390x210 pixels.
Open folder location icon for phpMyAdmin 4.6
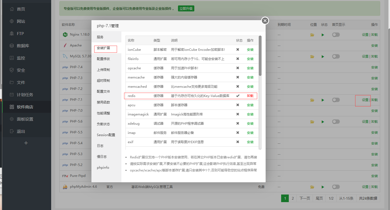(x=312, y=187)
